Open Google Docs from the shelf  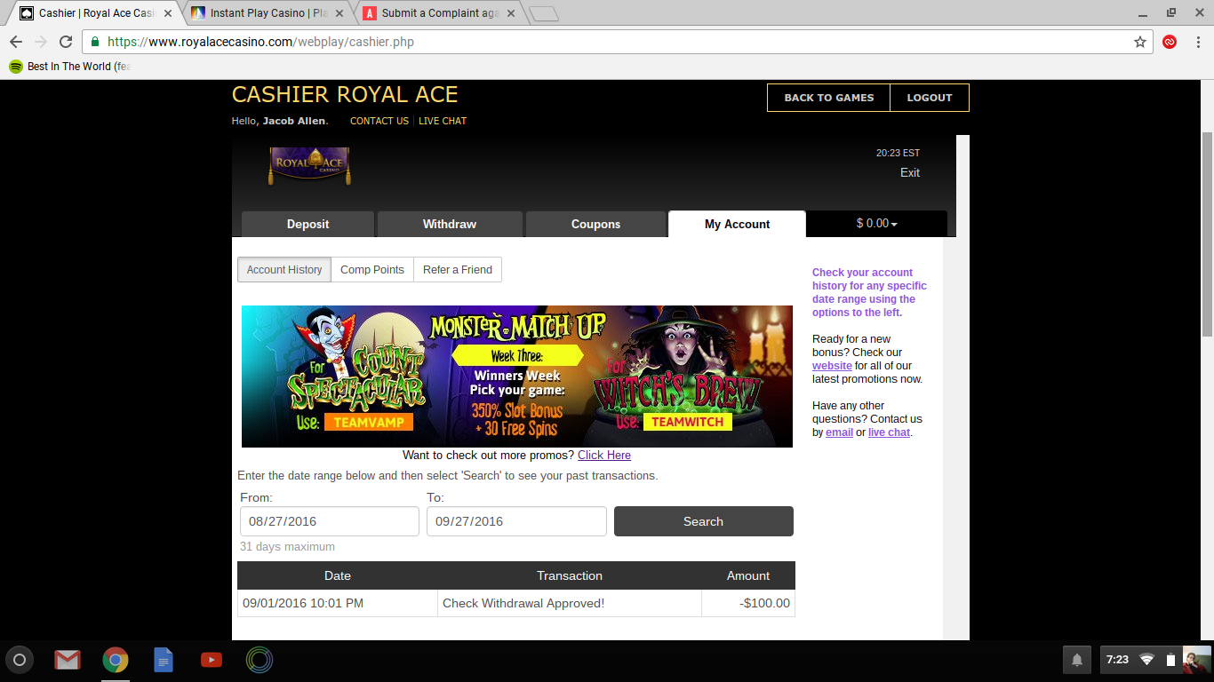tap(164, 660)
